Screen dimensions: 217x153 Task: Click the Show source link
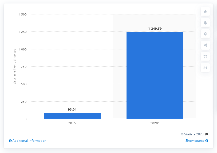pyautogui.click(x=195, y=141)
